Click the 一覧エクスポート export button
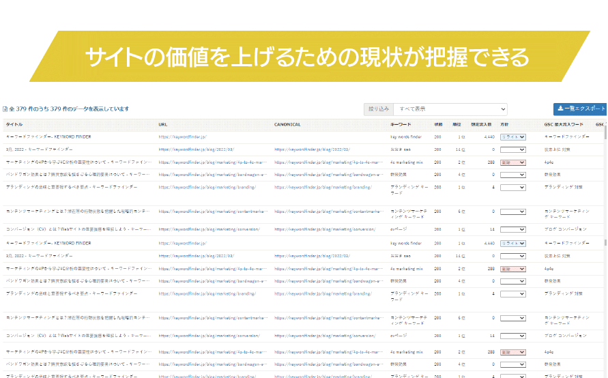The height and width of the screenshot is (378, 608). pyautogui.click(x=580, y=109)
